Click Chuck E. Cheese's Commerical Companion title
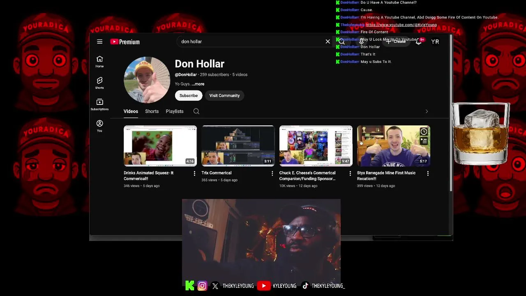 click(x=307, y=176)
